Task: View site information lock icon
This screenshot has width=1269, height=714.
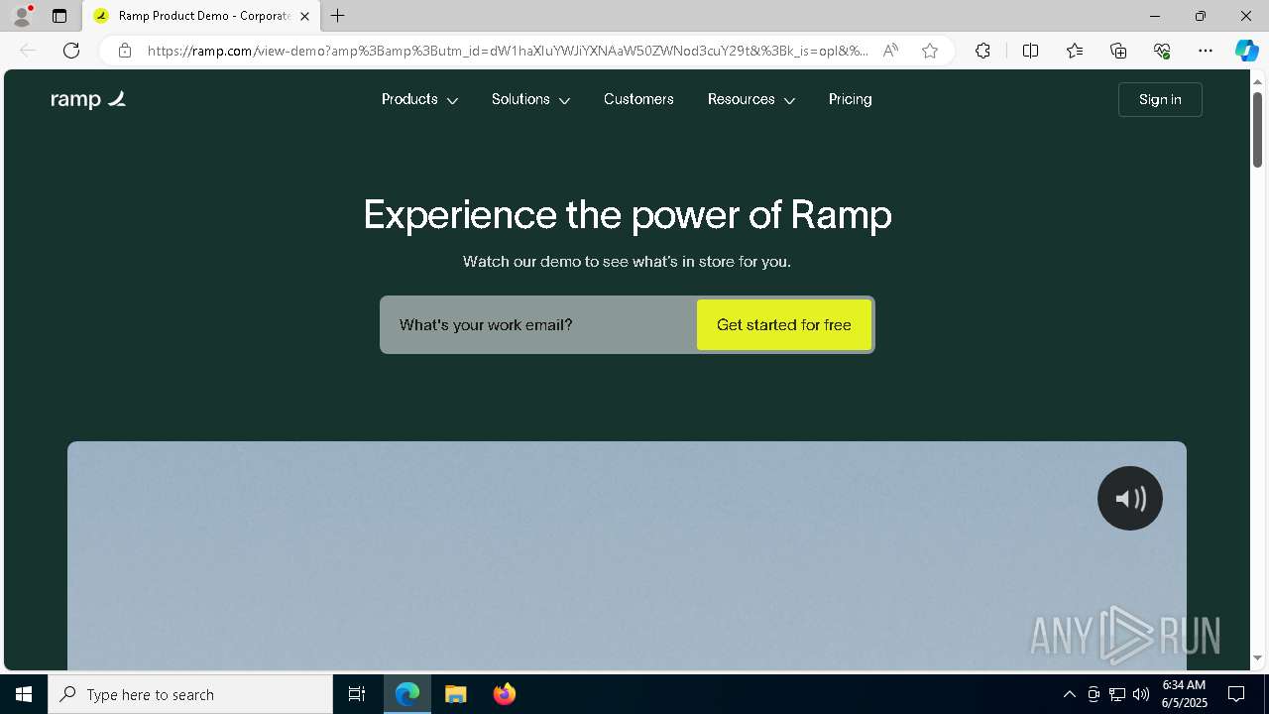Action: pyautogui.click(x=125, y=51)
